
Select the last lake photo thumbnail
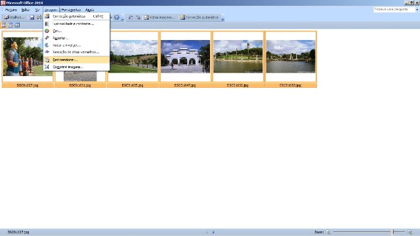291,56
